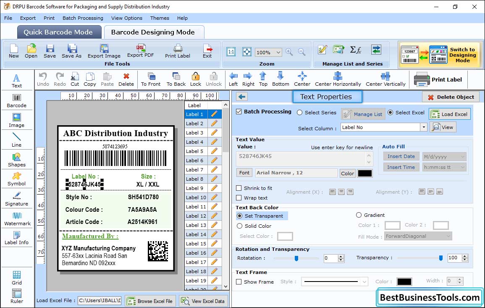Choose Set Transparent radio button
Image resolution: width=485 pixels, height=308 pixels.
[239, 216]
